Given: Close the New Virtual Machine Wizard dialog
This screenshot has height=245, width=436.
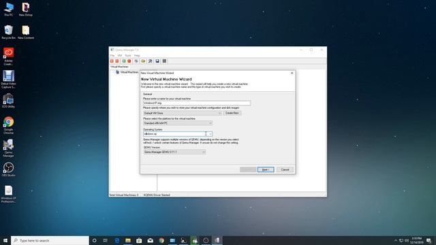Looking at the screenshot, I should coord(292,73).
